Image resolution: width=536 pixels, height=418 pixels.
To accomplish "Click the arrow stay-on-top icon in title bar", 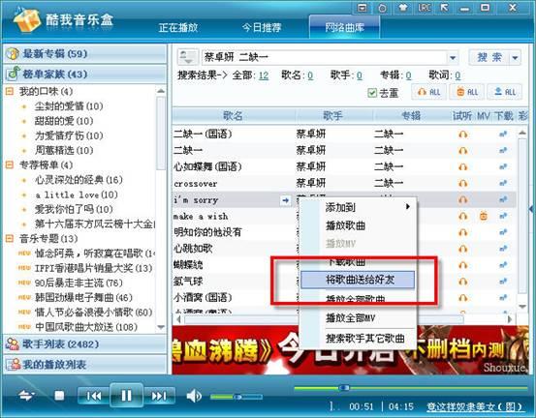I will pyautogui.click(x=444, y=8).
